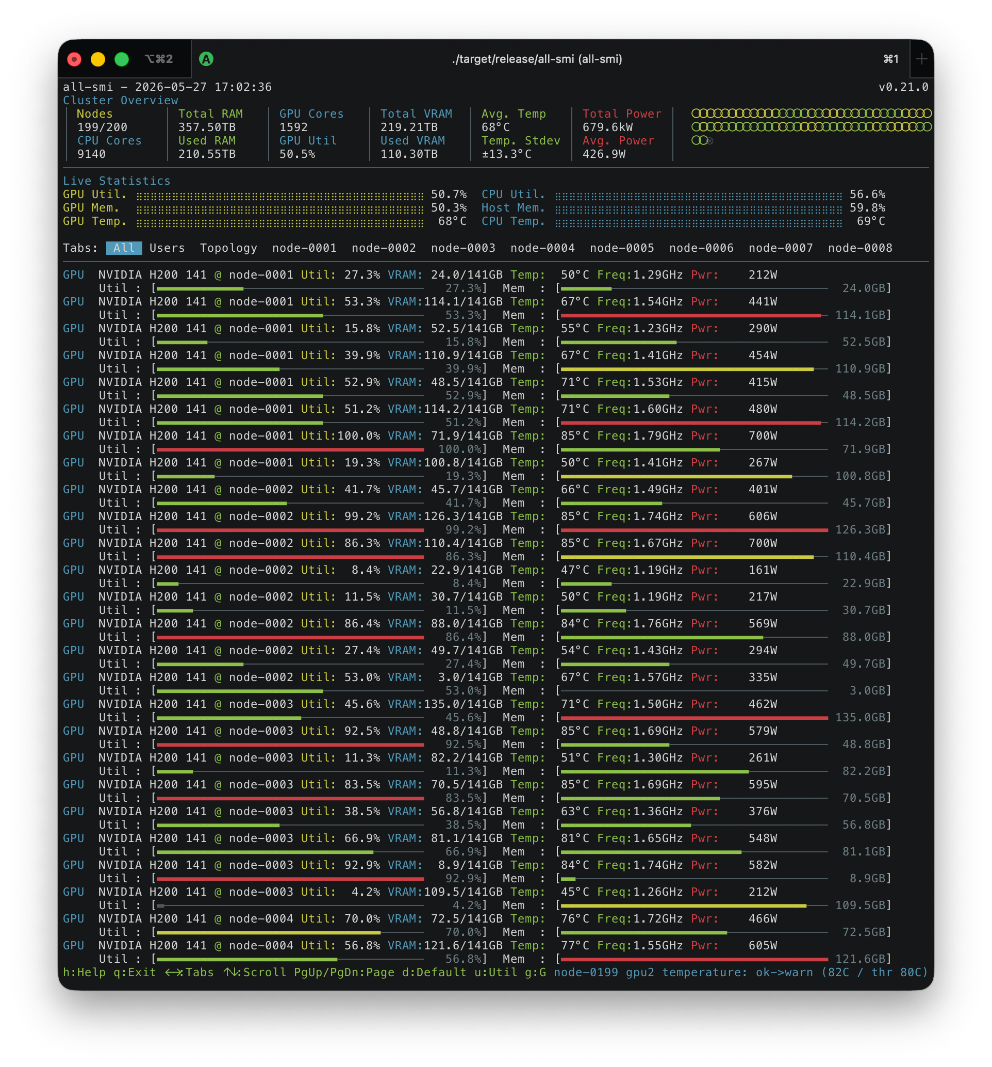Click the Used VRAM 110.30TB value
Image resolution: width=992 pixels, height=1067 pixels.
409,154
